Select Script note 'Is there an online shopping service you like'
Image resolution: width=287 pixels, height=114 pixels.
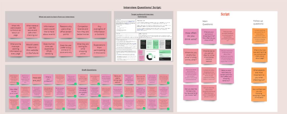209,75
